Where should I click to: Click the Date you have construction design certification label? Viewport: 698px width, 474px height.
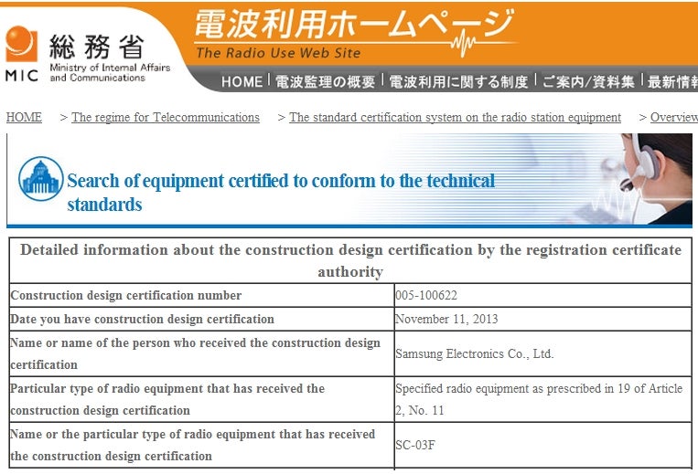click(142, 319)
